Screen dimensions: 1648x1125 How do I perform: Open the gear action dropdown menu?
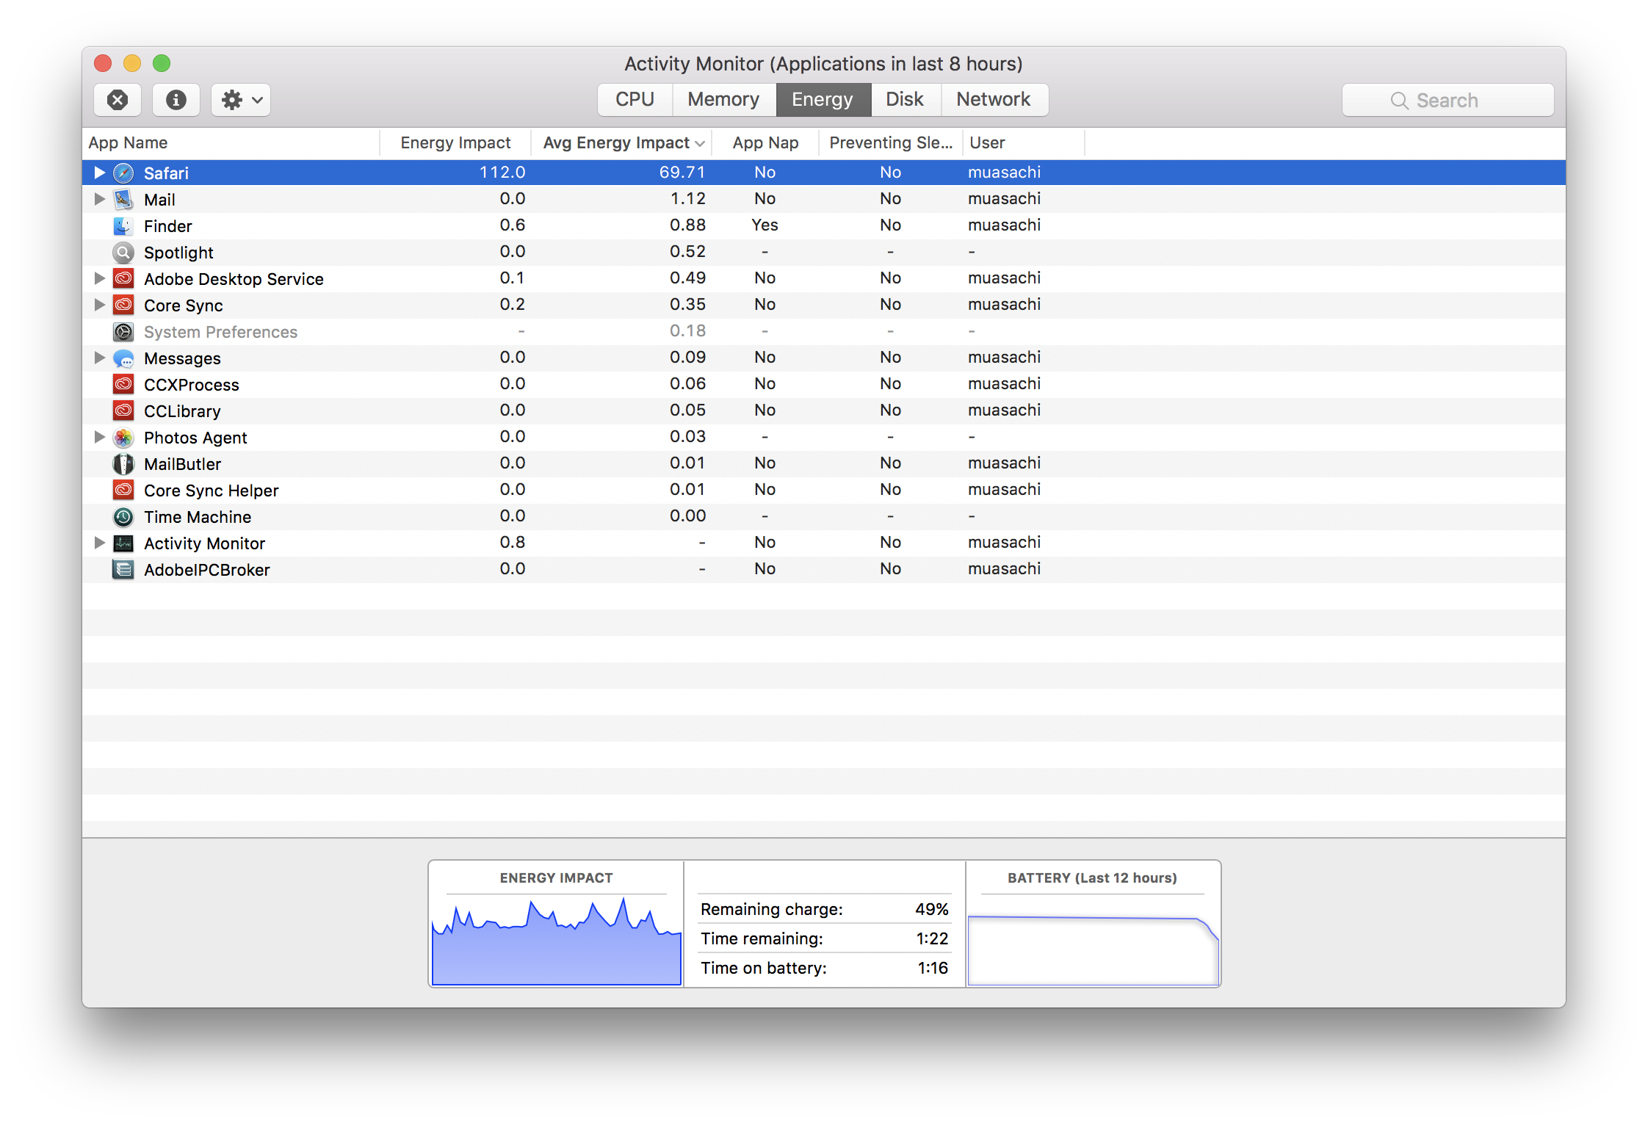pos(241,100)
